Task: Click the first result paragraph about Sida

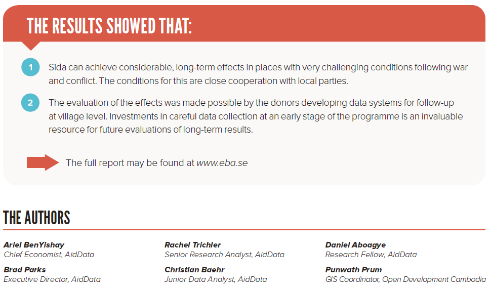Action: [x=258, y=74]
